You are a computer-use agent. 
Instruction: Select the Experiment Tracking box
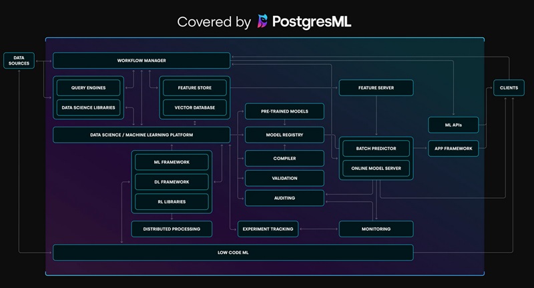[x=268, y=229]
